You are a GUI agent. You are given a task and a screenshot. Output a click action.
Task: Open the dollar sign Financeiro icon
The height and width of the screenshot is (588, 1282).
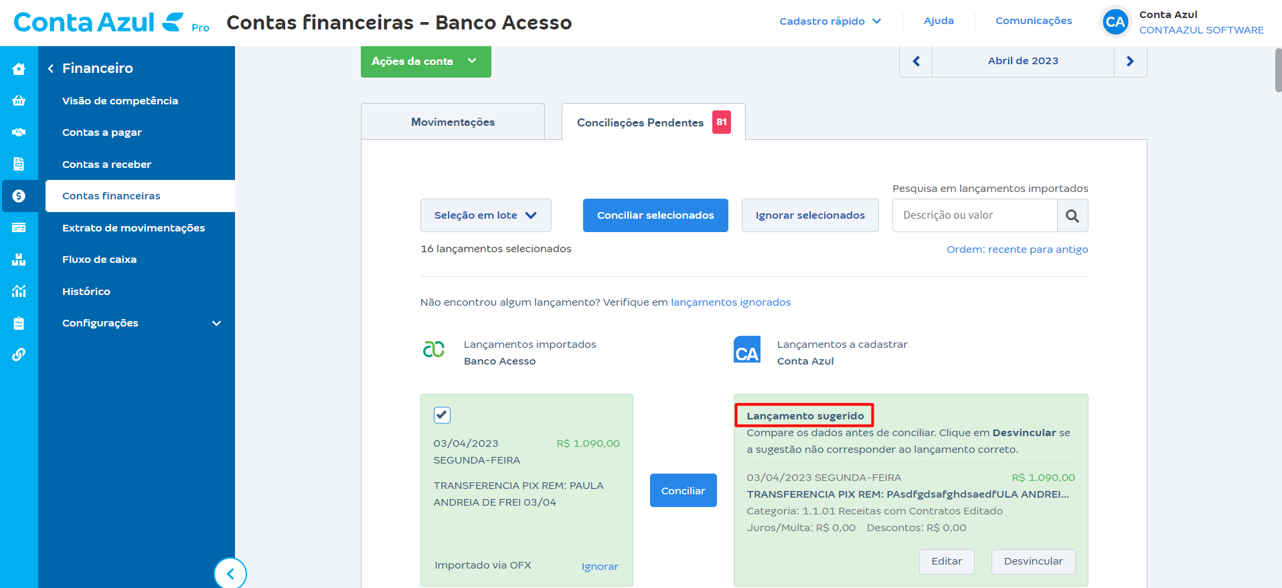[19, 196]
